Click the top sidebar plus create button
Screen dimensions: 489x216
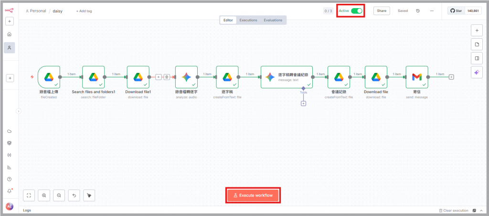[x=10, y=22]
